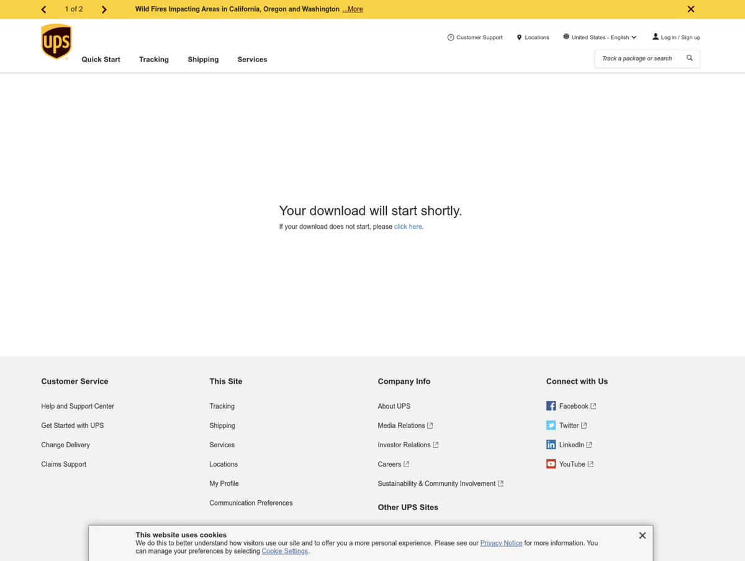Visit UPS Facebook via its icon
Screen dimensions: 745x561
(551, 406)
